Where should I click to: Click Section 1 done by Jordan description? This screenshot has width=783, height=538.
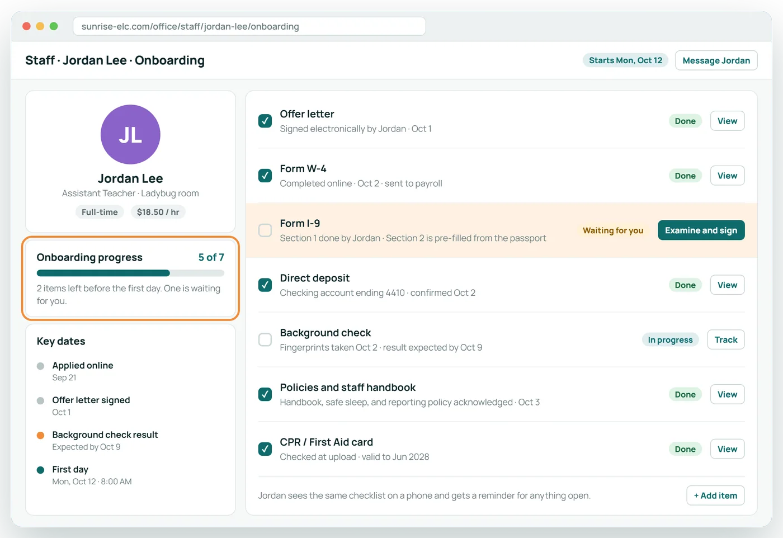tap(413, 238)
